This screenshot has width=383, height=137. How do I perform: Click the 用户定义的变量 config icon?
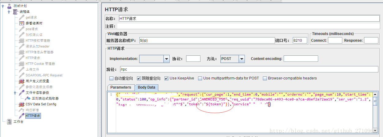[21, 81]
